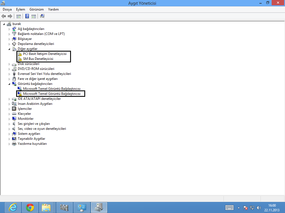Click the Action Center flag tray icon
The image size is (285, 213).
click(245, 207)
